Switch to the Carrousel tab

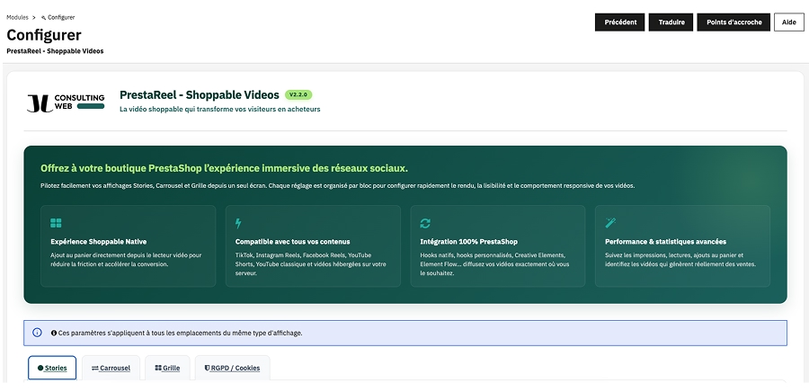(x=111, y=369)
